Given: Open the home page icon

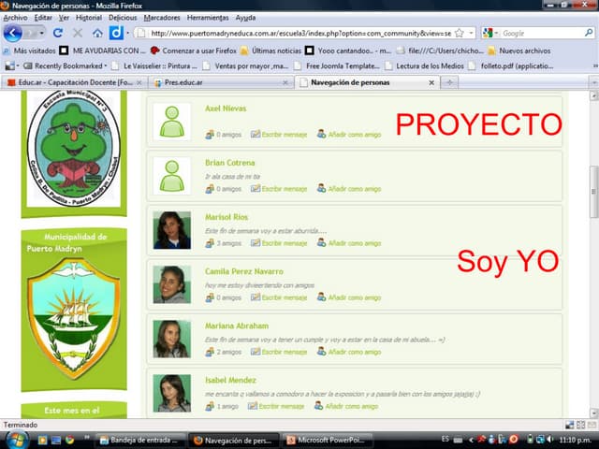Looking at the screenshot, I should click(x=97, y=33).
